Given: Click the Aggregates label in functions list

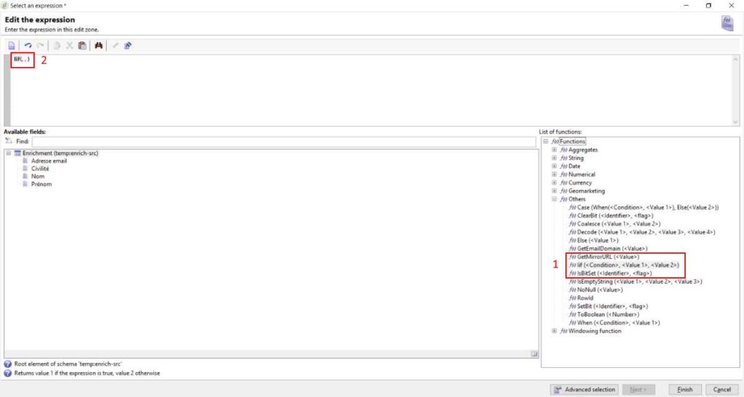Looking at the screenshot, I should click(x=583, y=150).
